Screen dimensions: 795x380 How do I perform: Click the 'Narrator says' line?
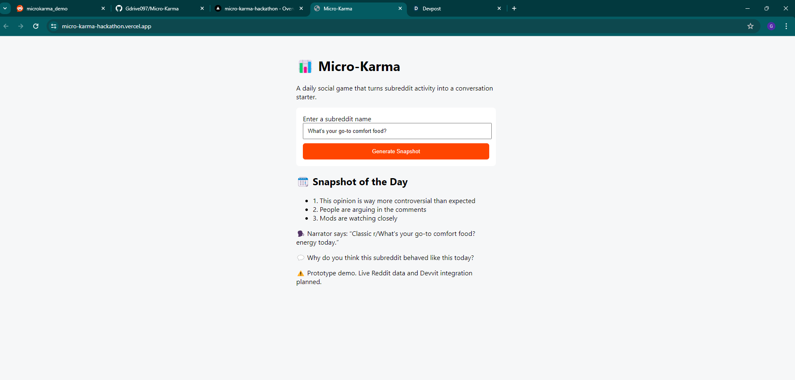[386, 238]
